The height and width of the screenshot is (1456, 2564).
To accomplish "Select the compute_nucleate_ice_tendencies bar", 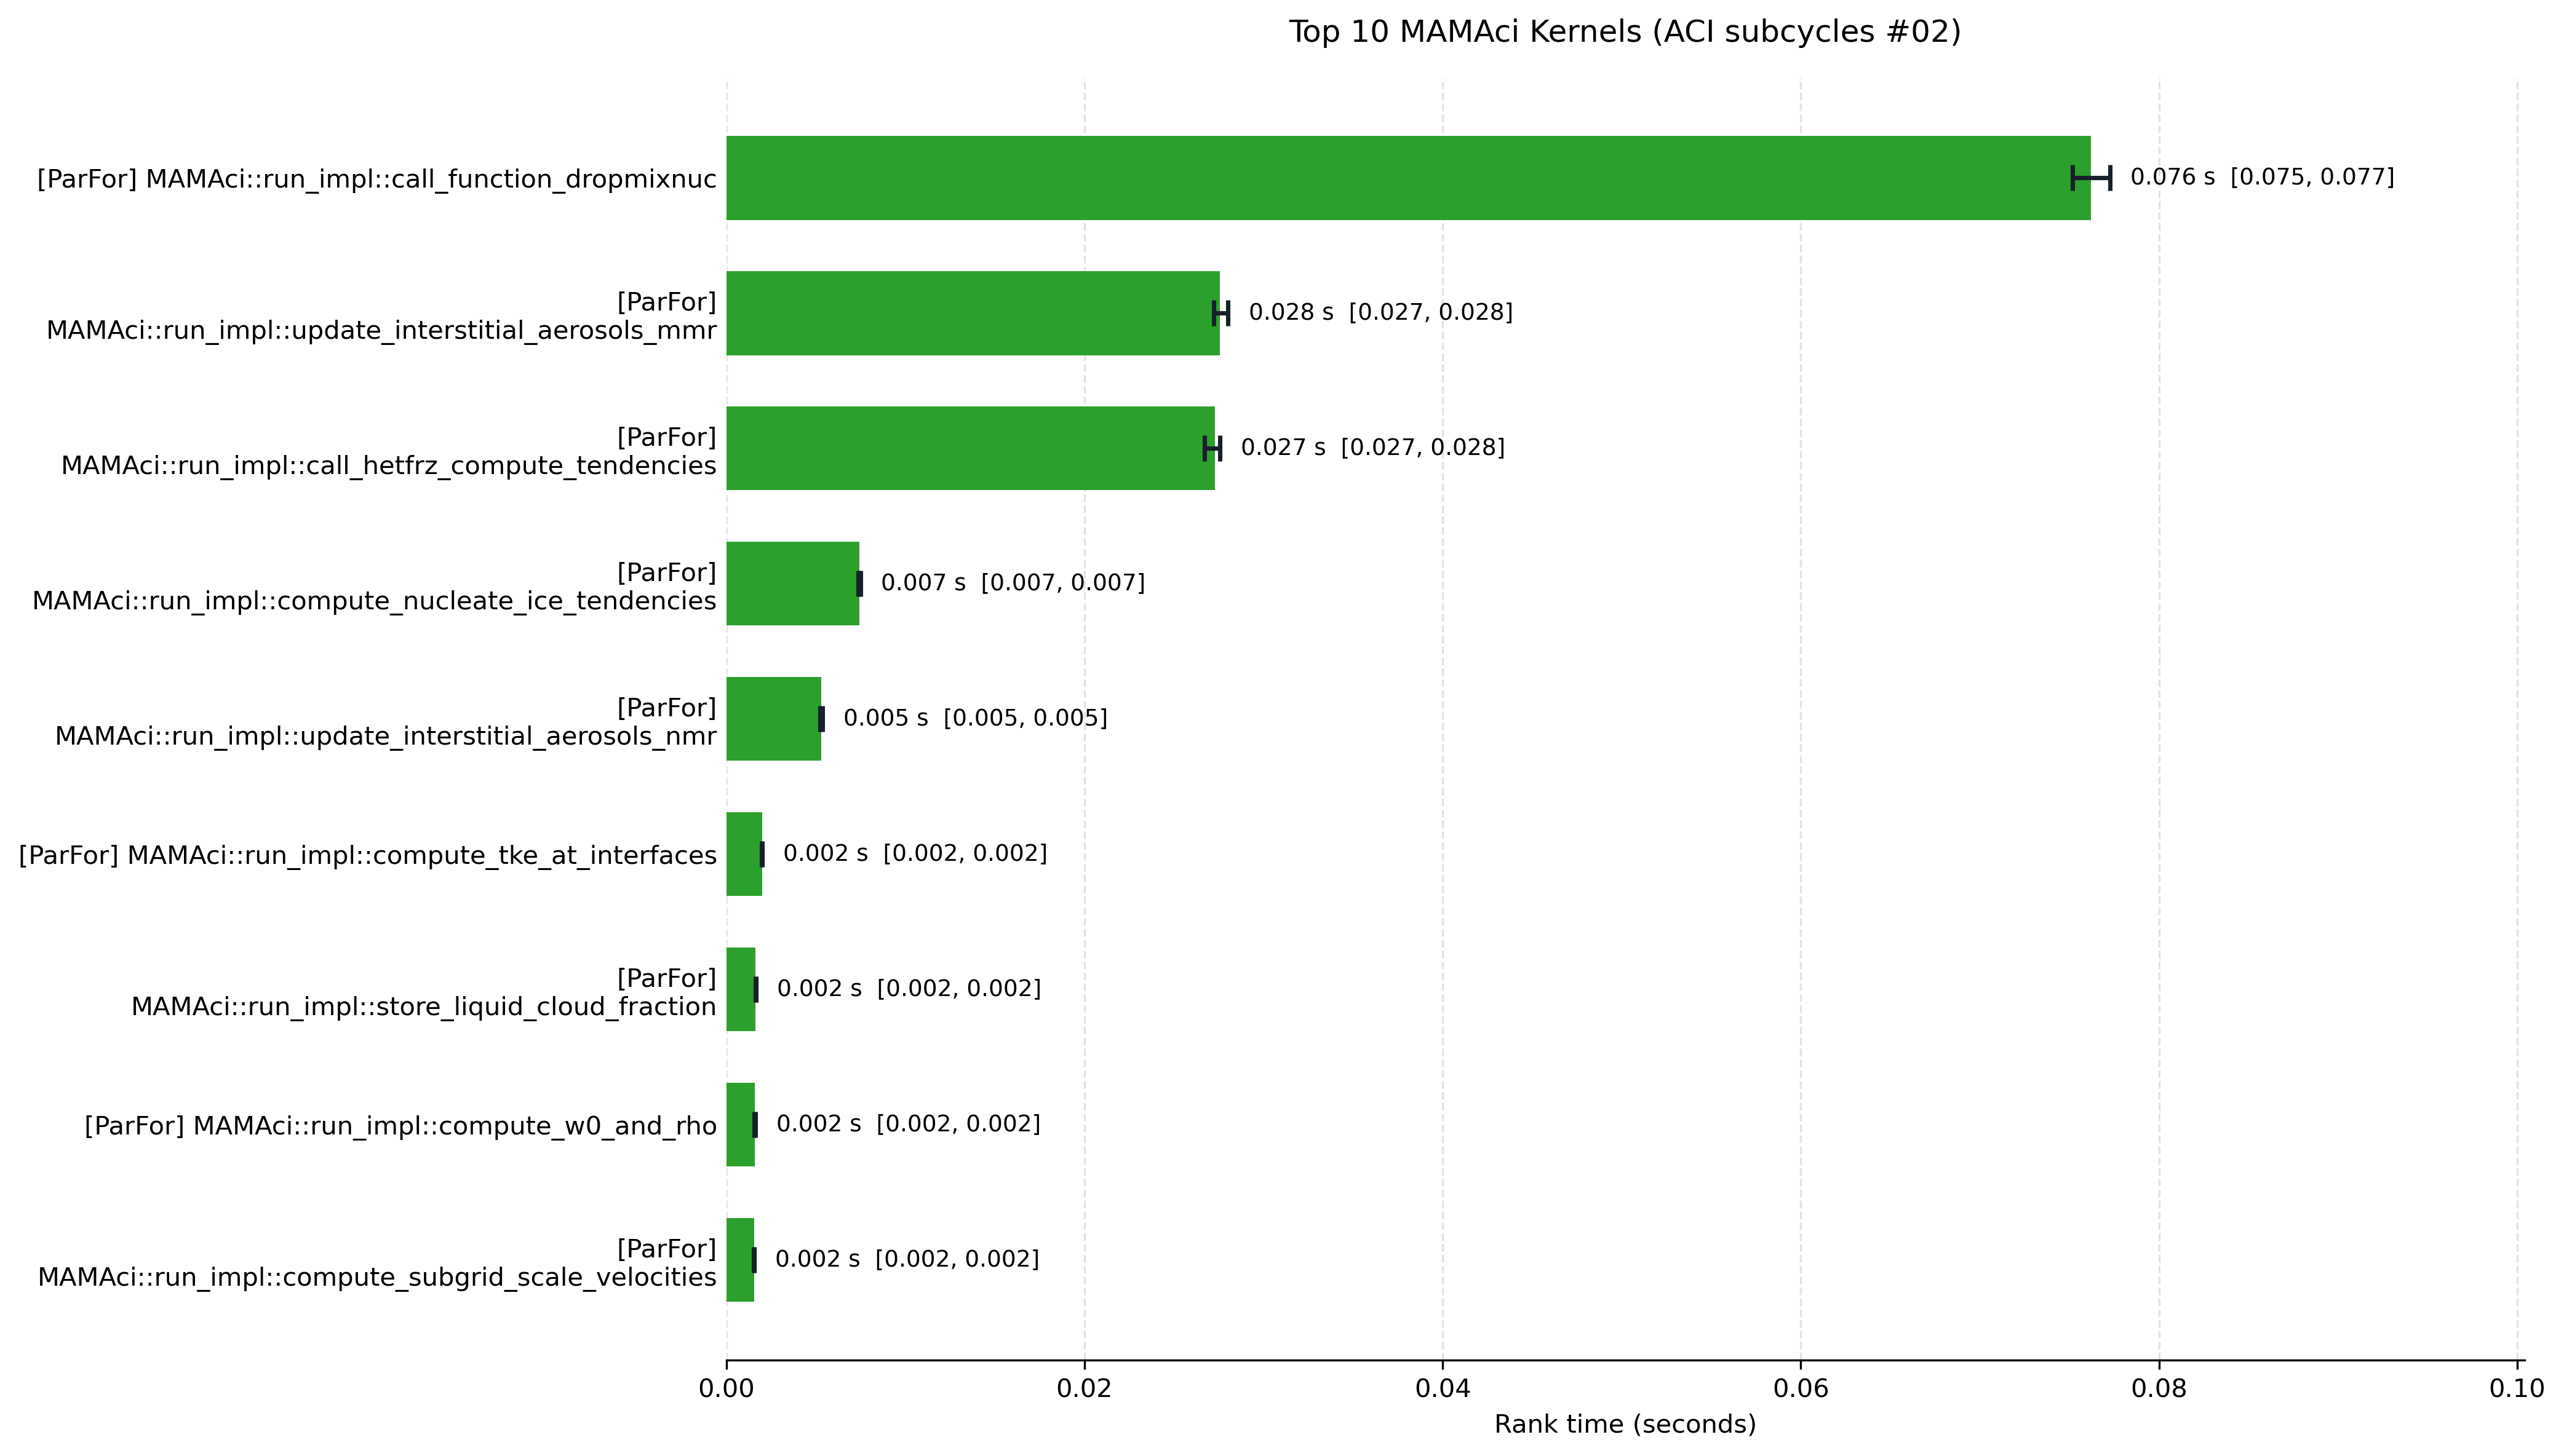I will (x=792, y=583).
